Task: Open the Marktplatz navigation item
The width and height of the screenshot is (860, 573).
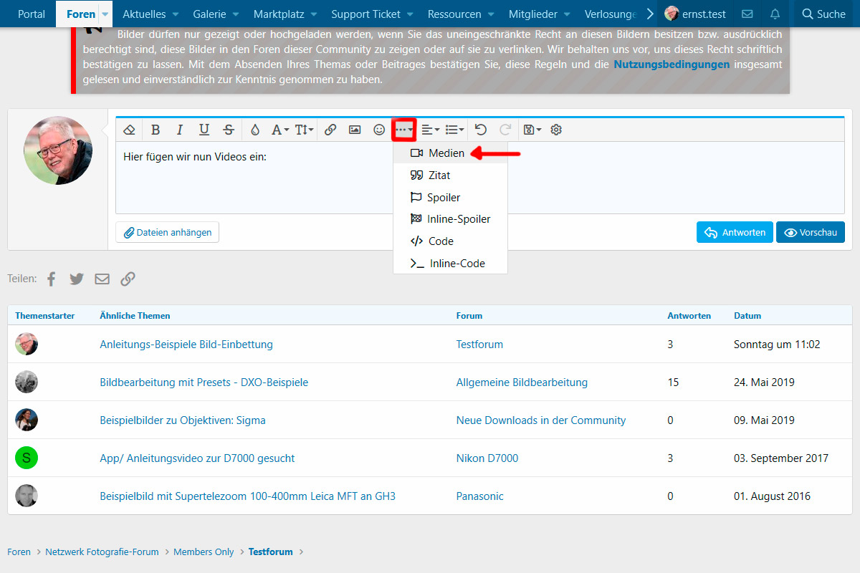Action: pos(279,14)
